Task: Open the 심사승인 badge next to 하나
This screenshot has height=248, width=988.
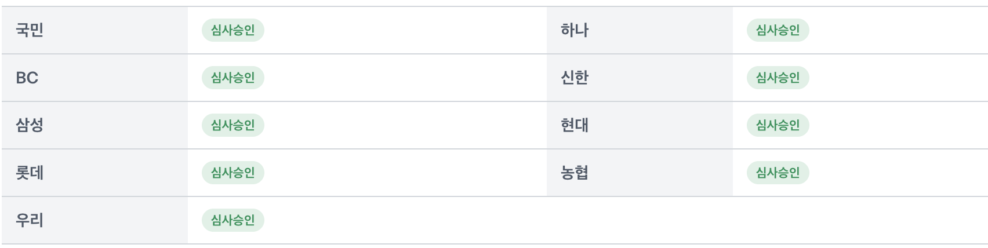Action: (x=778, y=30)
